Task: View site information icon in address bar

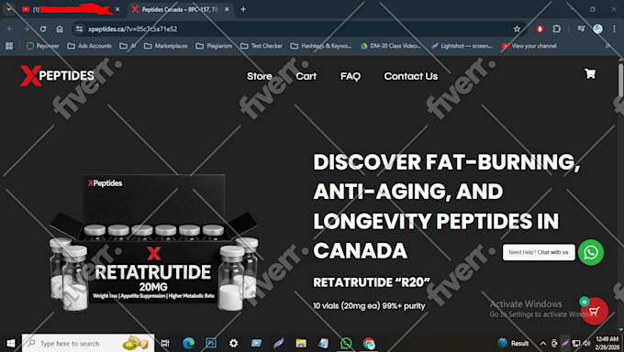Action: pyautogui.click(x=80, y=29)
